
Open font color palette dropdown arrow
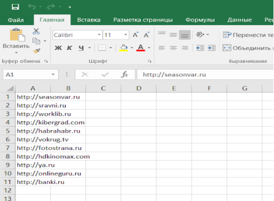click(x=149, y=48)
